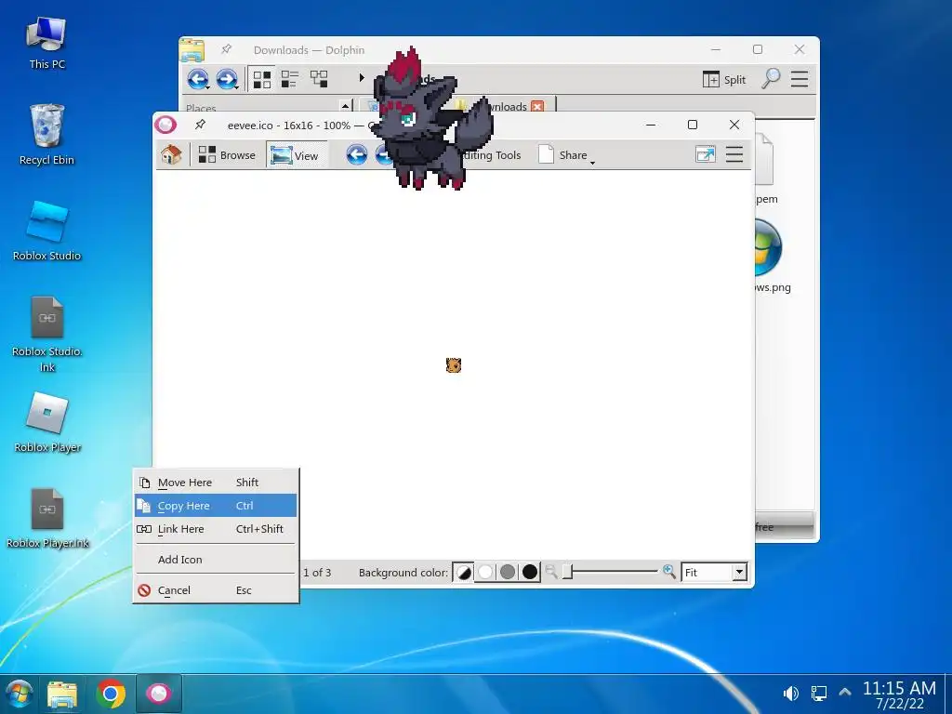
Task: Click zoom in magnifier in Gwenview
Action: tap(669, 572)
